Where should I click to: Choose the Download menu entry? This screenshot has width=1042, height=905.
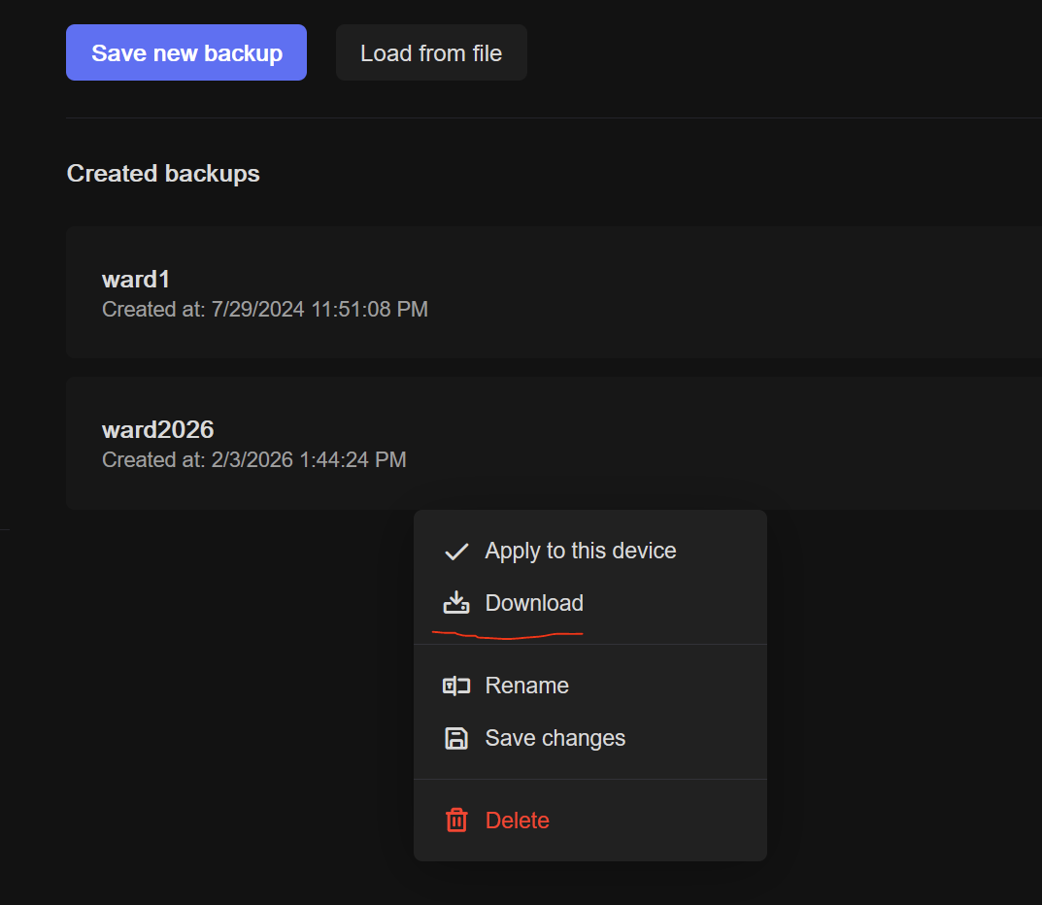coord(534,604)
